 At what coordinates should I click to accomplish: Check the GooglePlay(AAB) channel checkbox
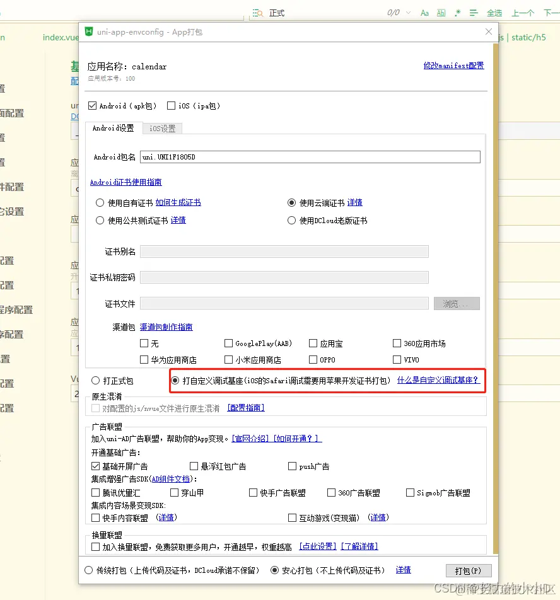click(x=228, y=343)
